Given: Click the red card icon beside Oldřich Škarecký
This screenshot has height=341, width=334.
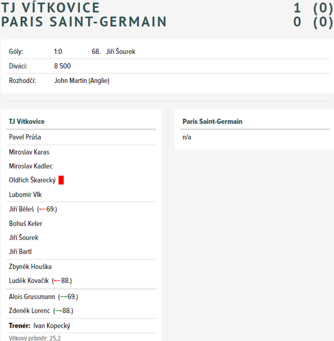Looking at the screenshot, I should pos(61,180).
